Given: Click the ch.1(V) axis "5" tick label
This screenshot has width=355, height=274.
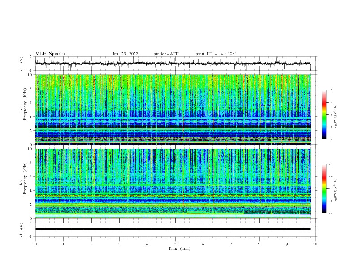Looking at the screenshot, I should tap(31, 56).
